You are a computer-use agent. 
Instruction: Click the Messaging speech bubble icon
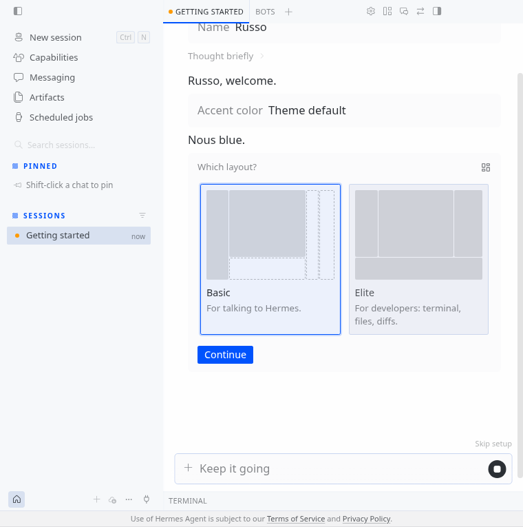coord(19,78)
